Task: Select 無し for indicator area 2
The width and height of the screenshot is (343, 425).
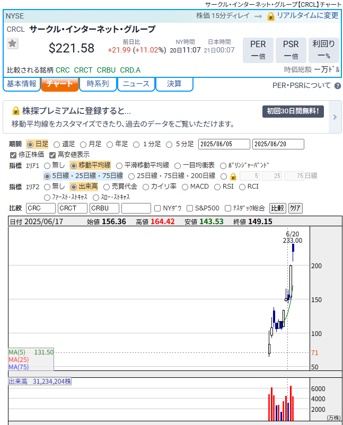Action: pyautogui.click(x=47, y=187)
